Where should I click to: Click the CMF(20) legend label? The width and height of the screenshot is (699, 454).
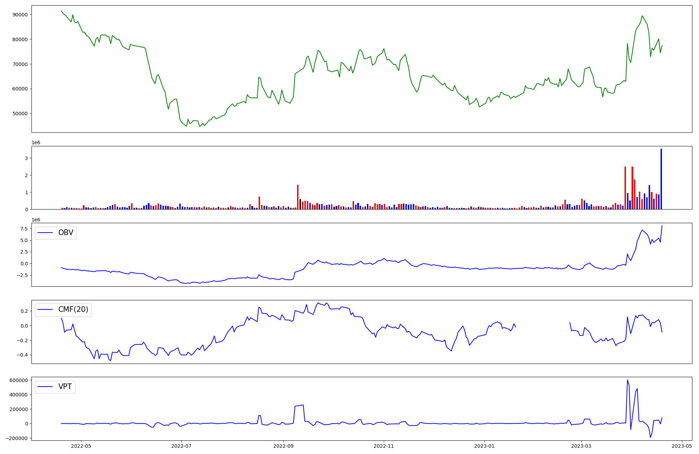pyautogui.click(x=73, y=310)
